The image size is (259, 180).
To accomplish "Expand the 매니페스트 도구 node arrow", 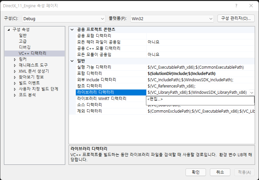I will pos(15,65).
